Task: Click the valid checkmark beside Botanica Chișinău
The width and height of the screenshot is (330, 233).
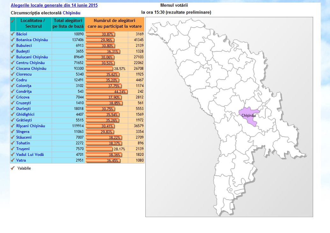Action: [x=13, y=40]
